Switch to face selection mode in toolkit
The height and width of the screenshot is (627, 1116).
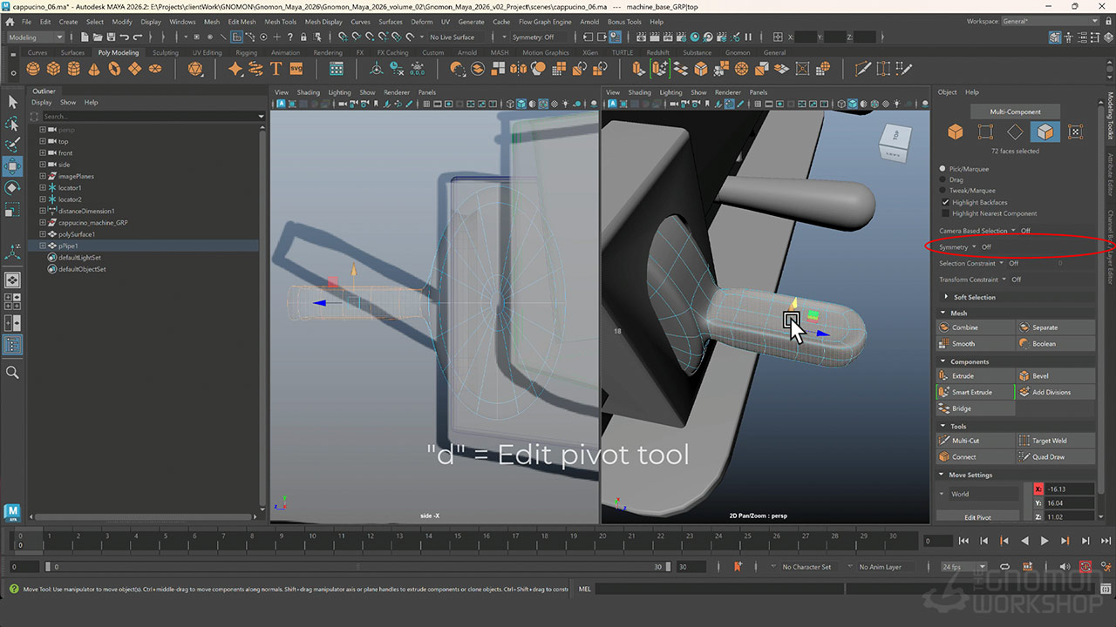pos(1045,131)
